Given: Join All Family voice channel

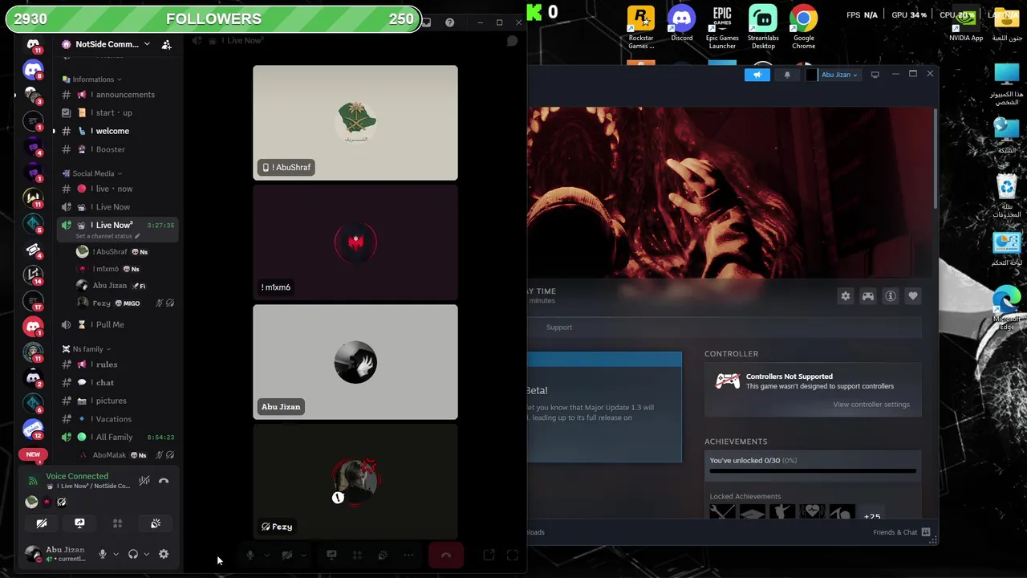Looking at the screenshot, I should click(118, 438).
